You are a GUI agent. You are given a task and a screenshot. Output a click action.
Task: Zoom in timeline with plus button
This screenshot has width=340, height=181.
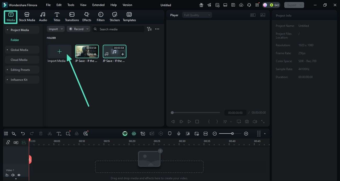246,133
